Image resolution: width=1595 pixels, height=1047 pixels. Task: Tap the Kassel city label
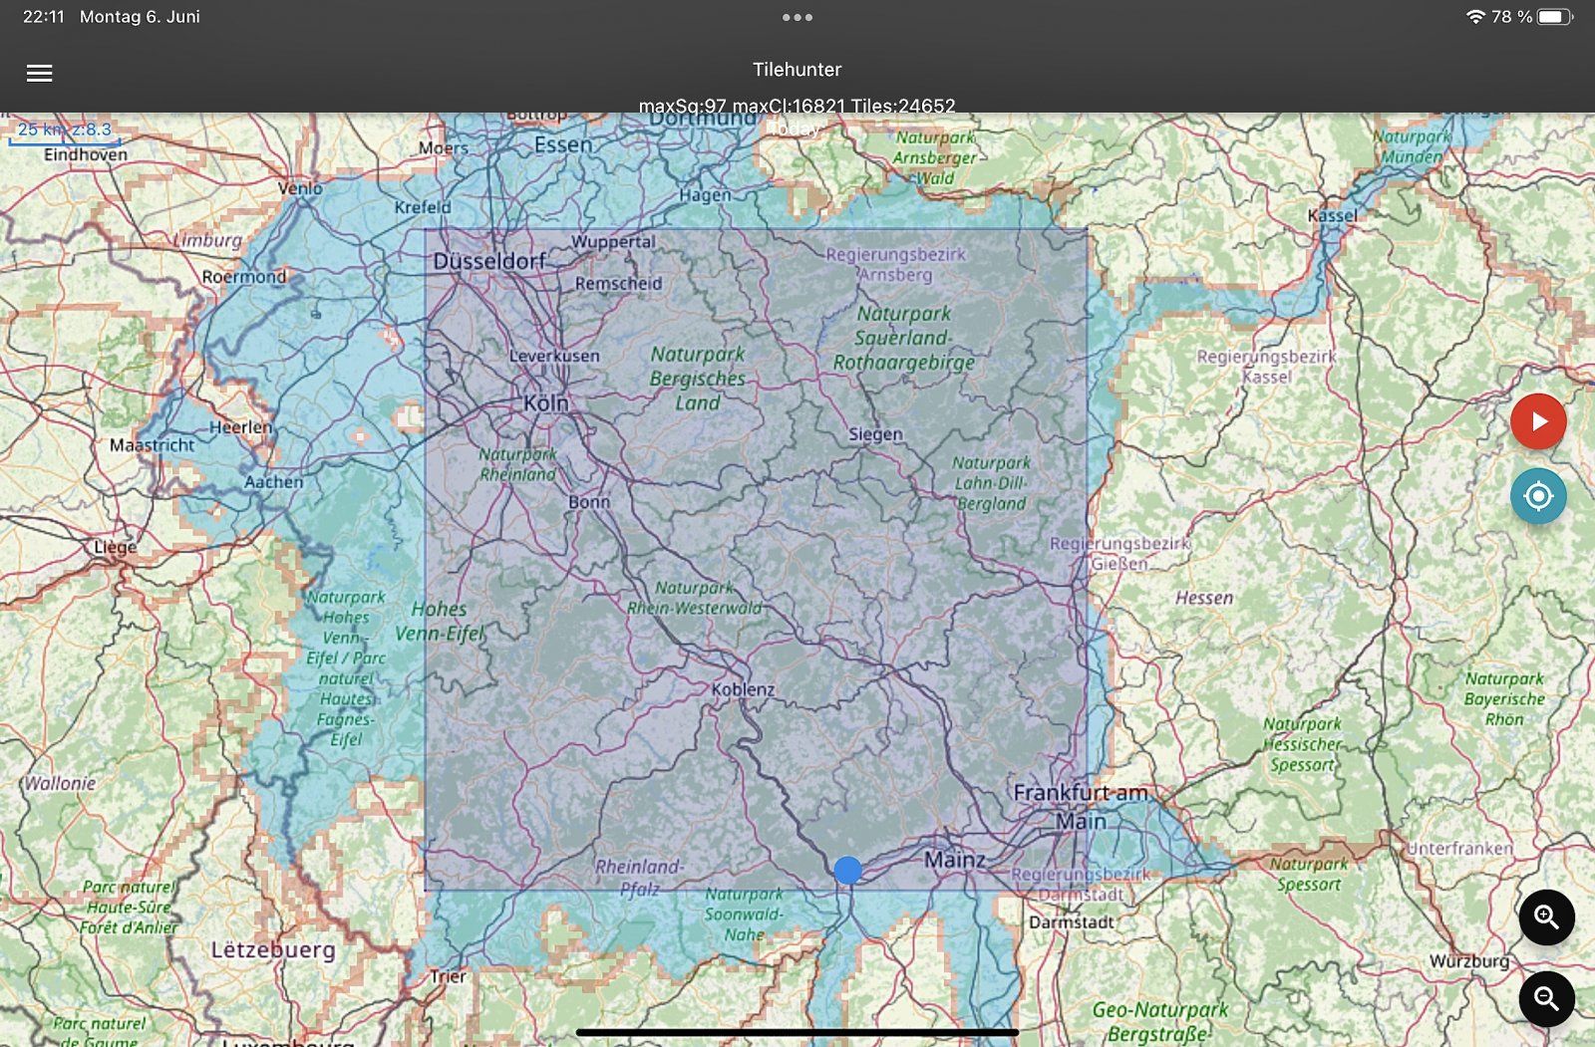click(x=1332, y=215)
